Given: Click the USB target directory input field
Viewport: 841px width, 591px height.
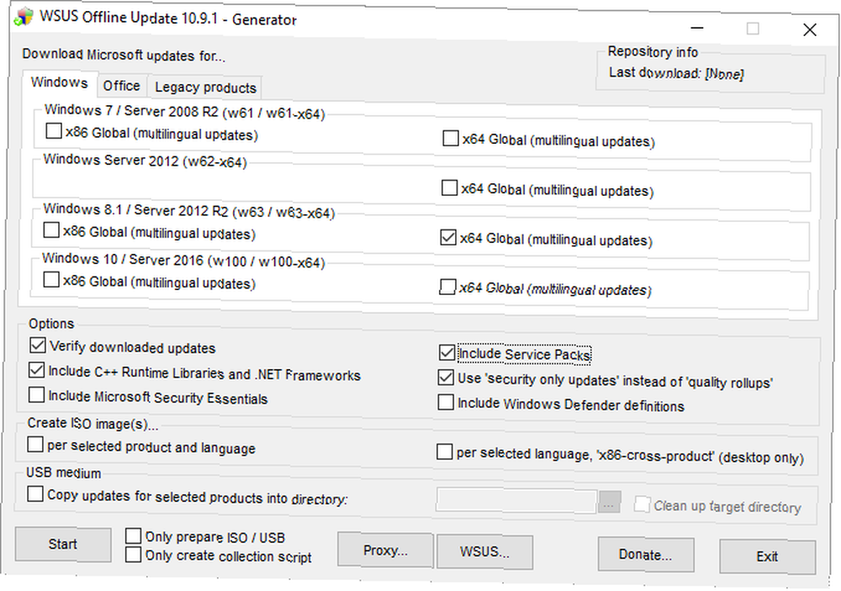Looking at the screenshot, I should click(x=516, y=500).
